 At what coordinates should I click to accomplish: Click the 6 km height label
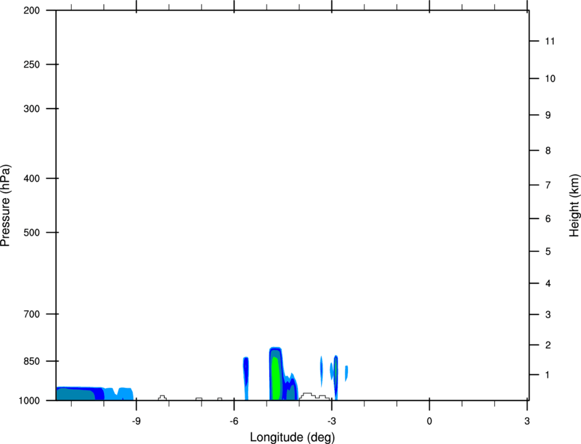pos(548,219)
